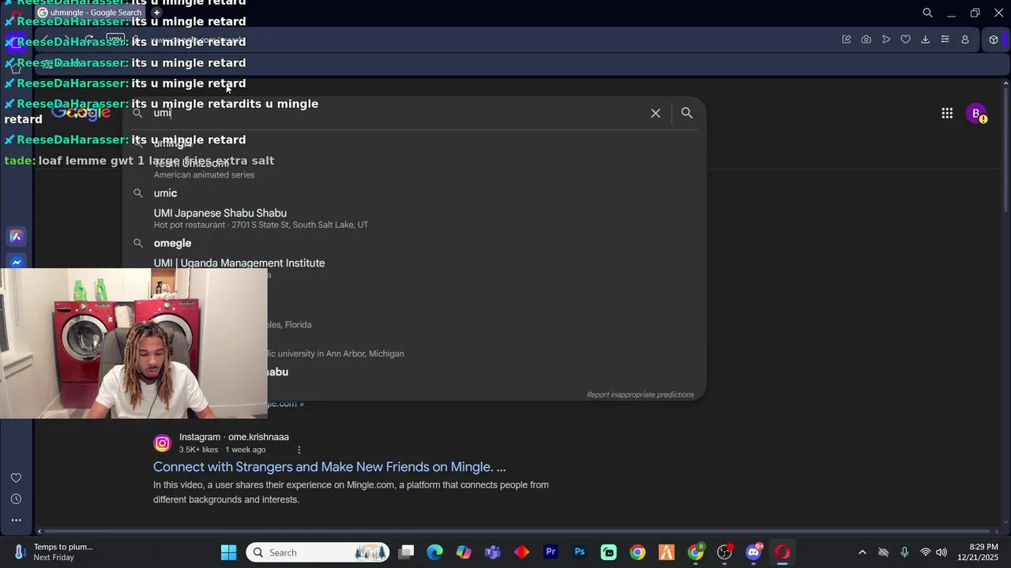Select the uhmingle - Google Search tab

click(91, 13)
